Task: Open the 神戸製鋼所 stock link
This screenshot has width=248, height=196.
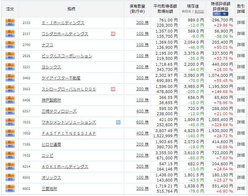Action: click(51, 100)
